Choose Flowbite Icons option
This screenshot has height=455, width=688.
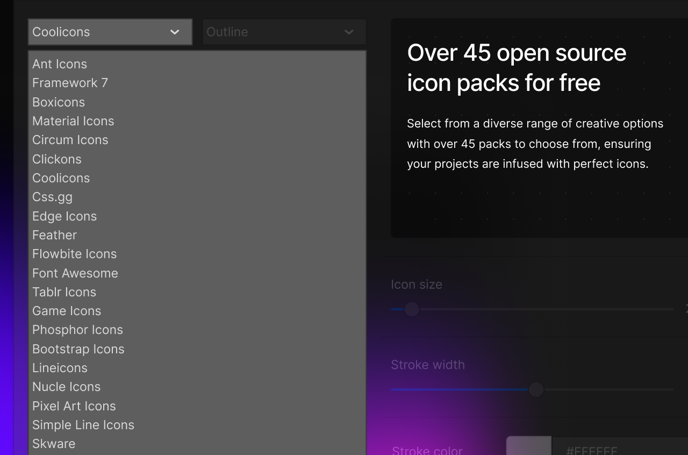[197, 254]
